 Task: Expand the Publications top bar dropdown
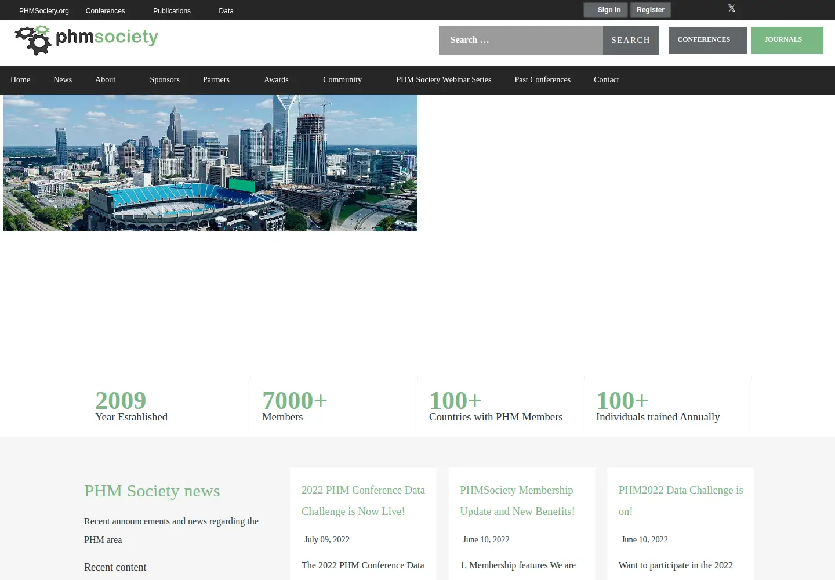tap(172, 11)
